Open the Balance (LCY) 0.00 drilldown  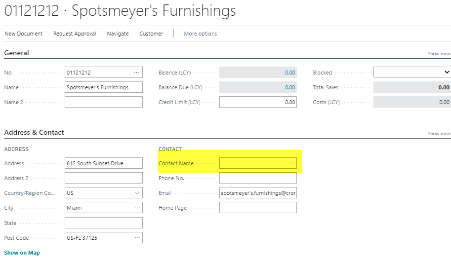tap(290, 73)
